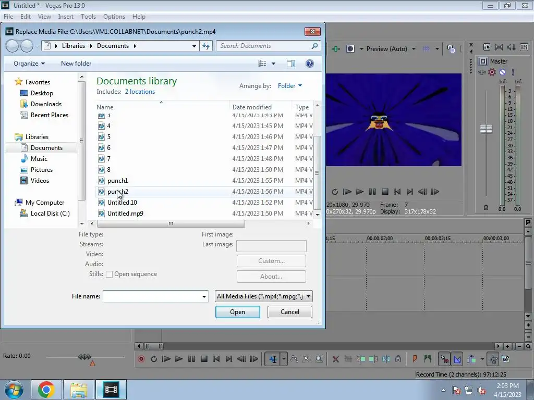Image resolution: width=534 pixels, height=400 pixels.
Task: Toggle Loop Playback in bottom transport bar
Action: tap(154, 359)
